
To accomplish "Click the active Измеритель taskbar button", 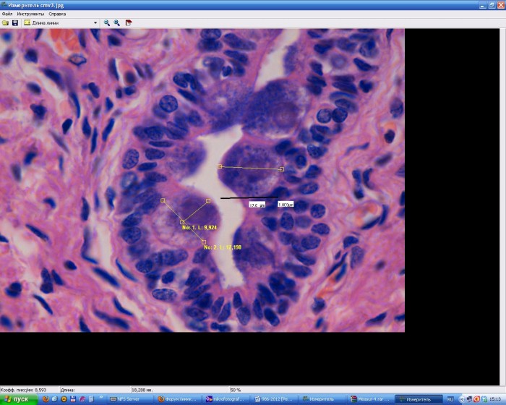I will pos(419,399).
